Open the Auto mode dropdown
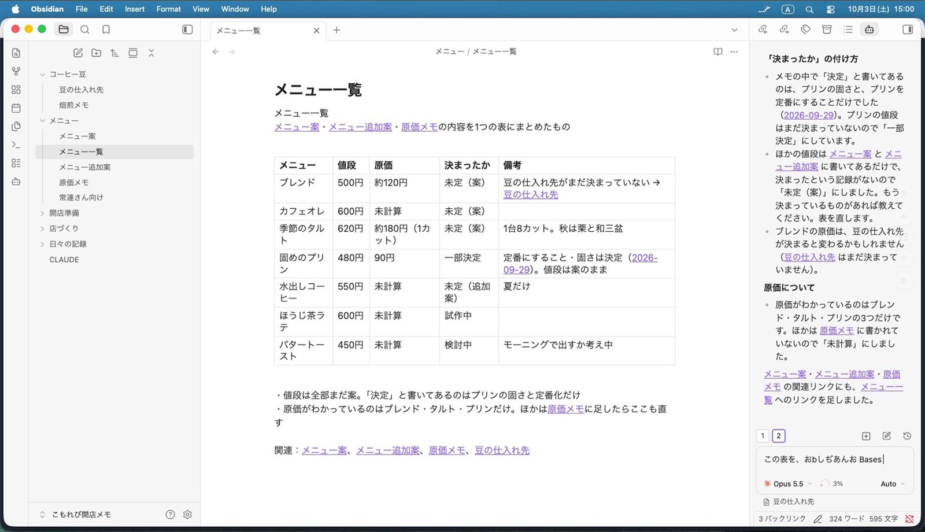Viewport: 925px width, 532px height. click(x=893, y=484)
